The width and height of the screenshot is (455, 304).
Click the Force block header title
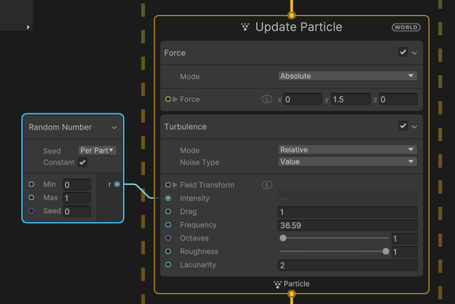[x=175, y=53]
